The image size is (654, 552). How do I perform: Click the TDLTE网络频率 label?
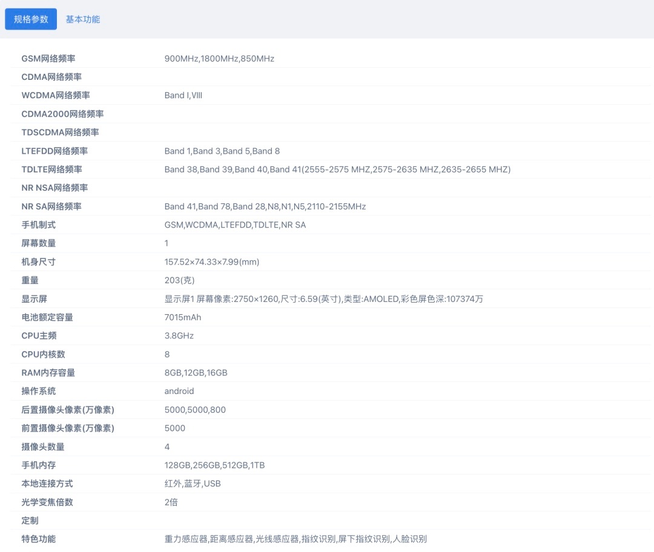tap(51, 169)
